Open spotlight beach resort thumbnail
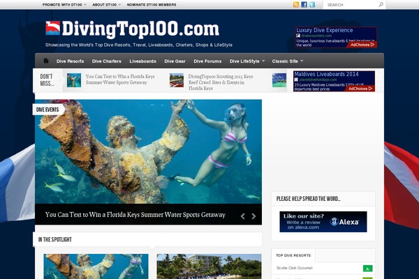 [x=209, y=266]
